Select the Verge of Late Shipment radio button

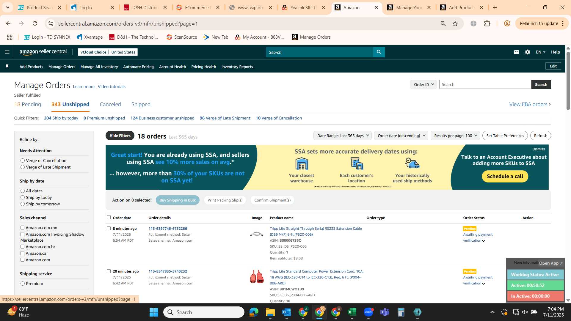tap(23, 167)
